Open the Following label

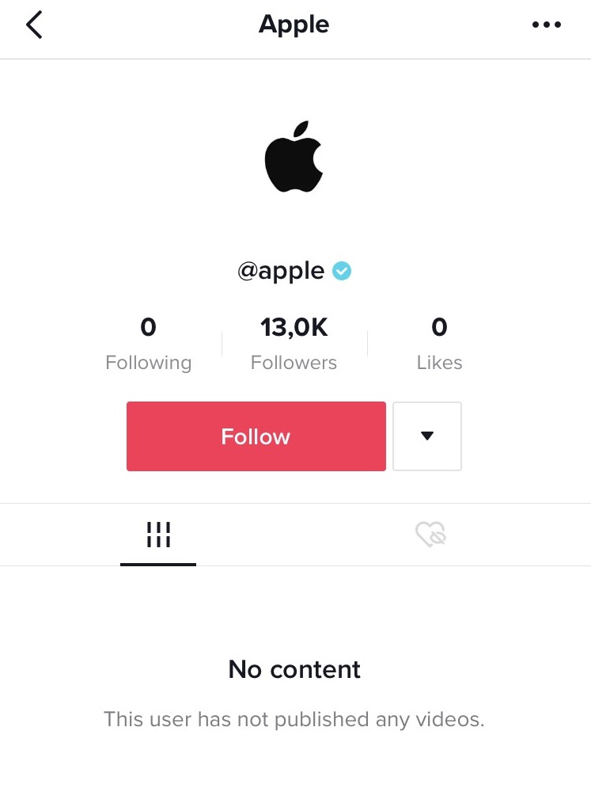click(148, 363)
